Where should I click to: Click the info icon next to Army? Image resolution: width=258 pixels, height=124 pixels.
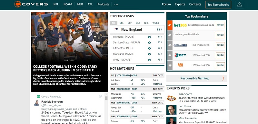click(149, 60)
